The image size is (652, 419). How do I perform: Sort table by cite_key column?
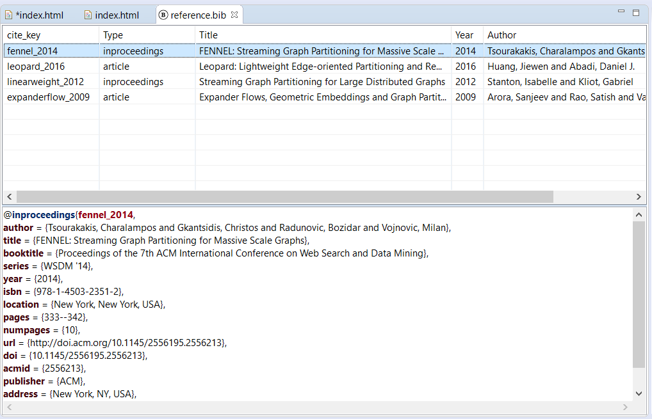pos(51,35)
